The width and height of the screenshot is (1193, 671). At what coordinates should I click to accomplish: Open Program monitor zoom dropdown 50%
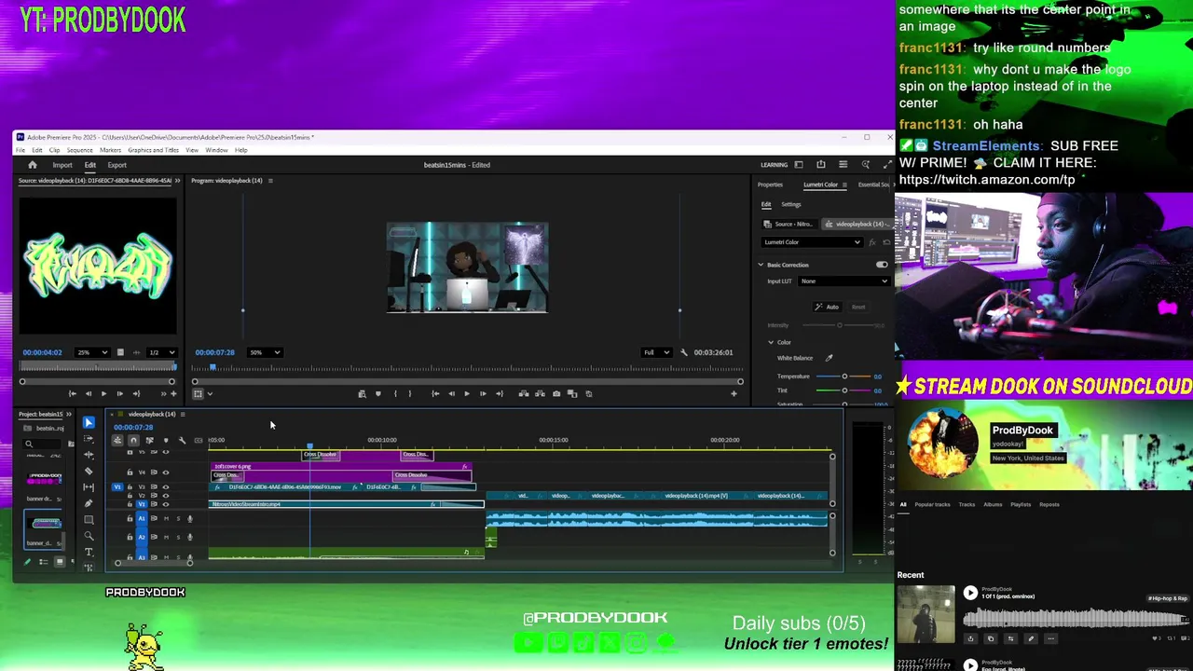pyautogui.click(x=264, y=352)
